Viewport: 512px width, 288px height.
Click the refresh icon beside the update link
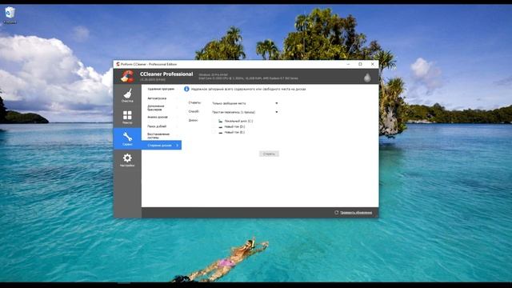(x=336, y=213)
